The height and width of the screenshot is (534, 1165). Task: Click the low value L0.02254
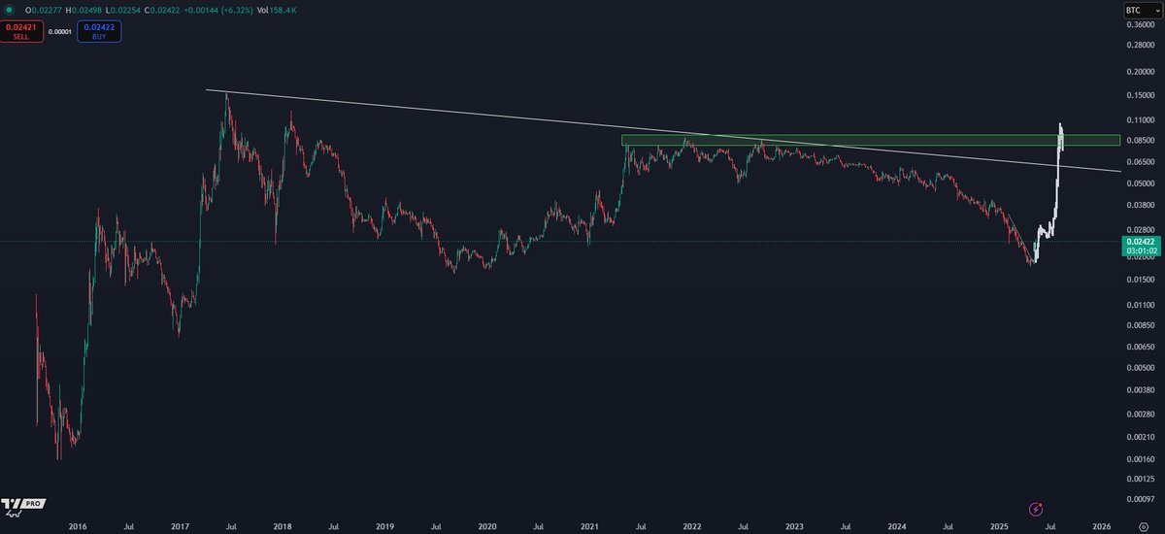coord(123,11)
